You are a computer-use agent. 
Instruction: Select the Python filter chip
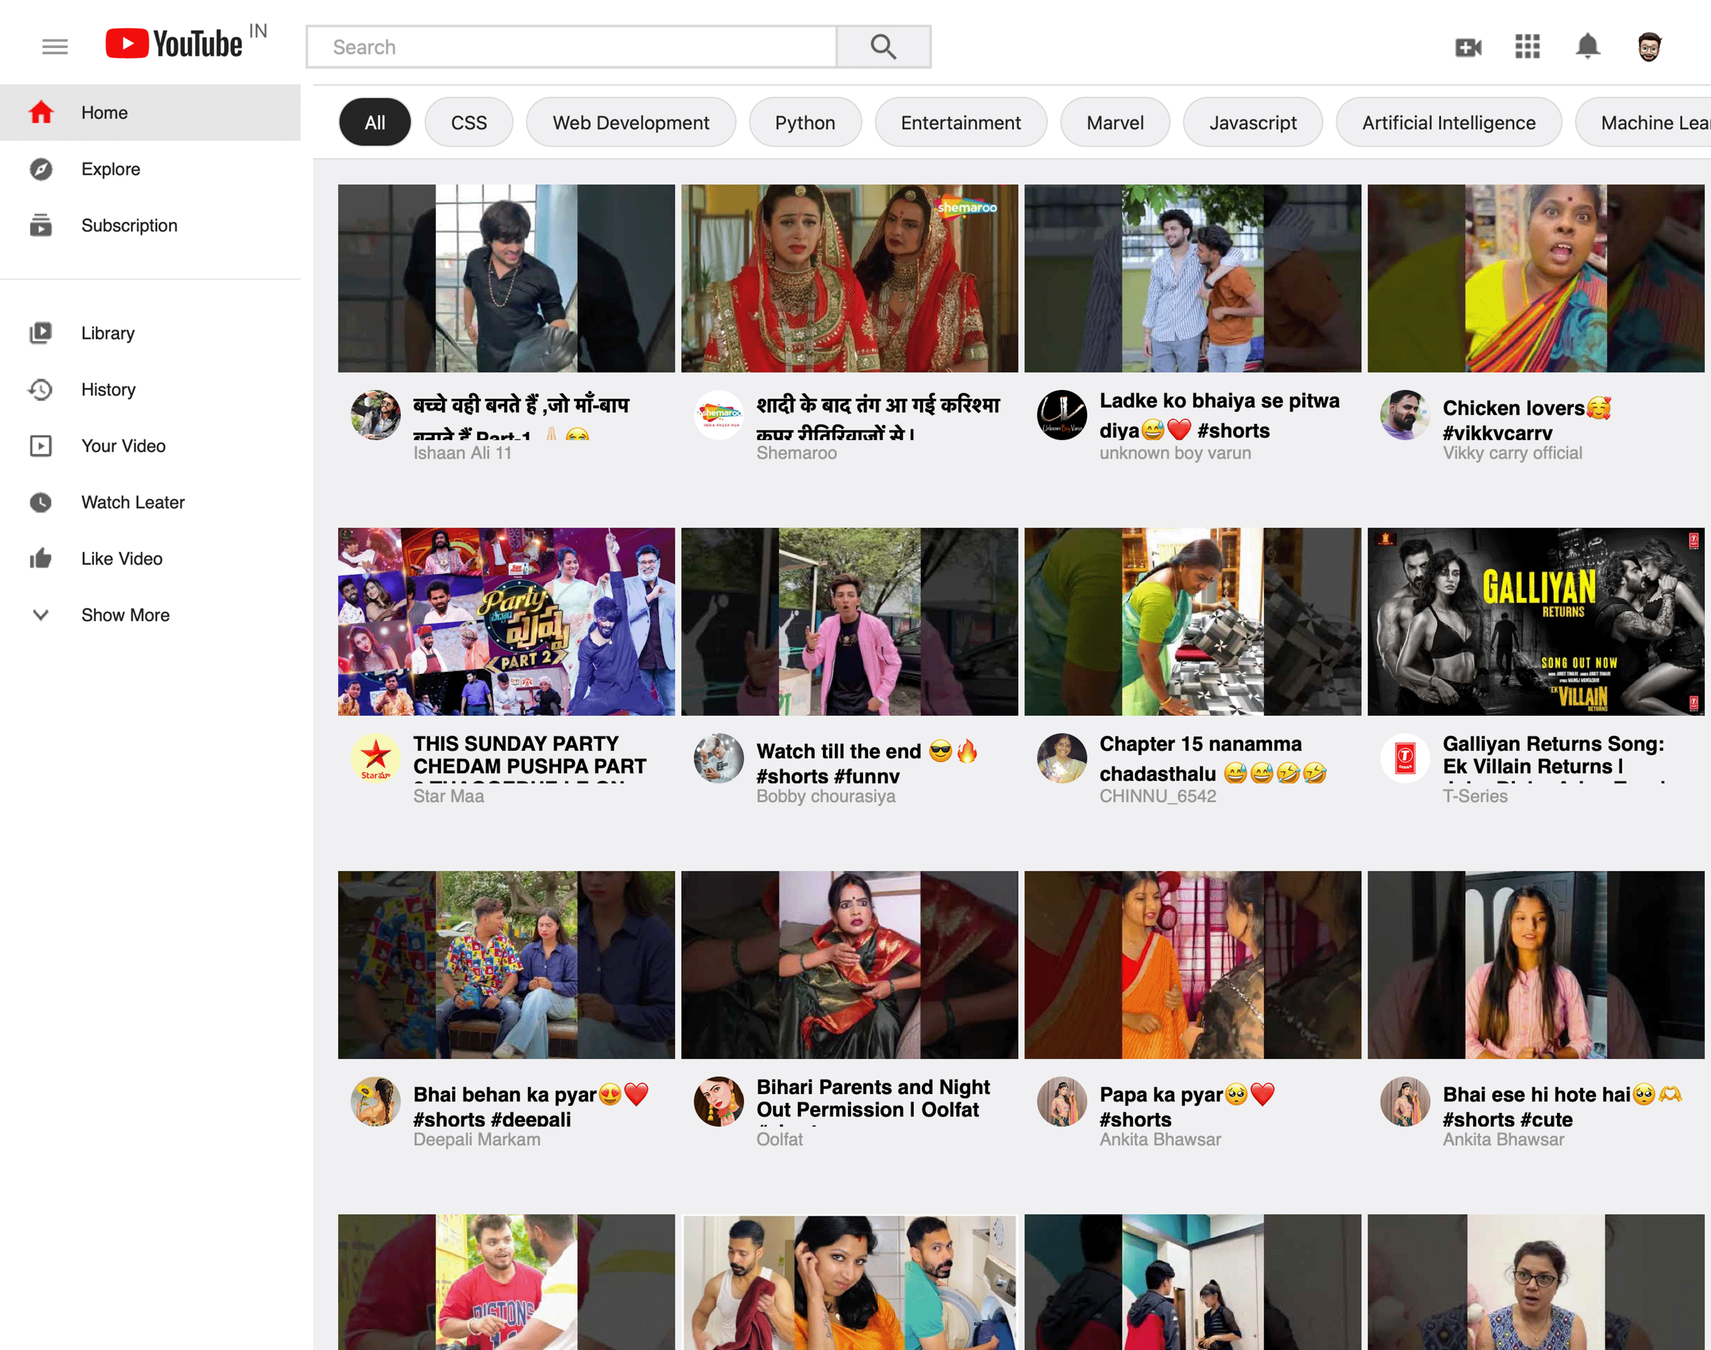tap(805, 123)
